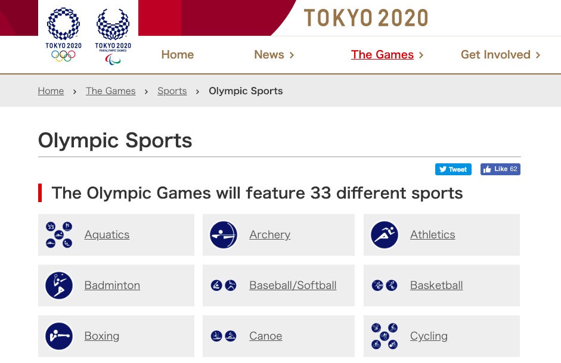Click the Aquatics pictogram icon
The image size is (561, 363).
click(x=59, y=235)
